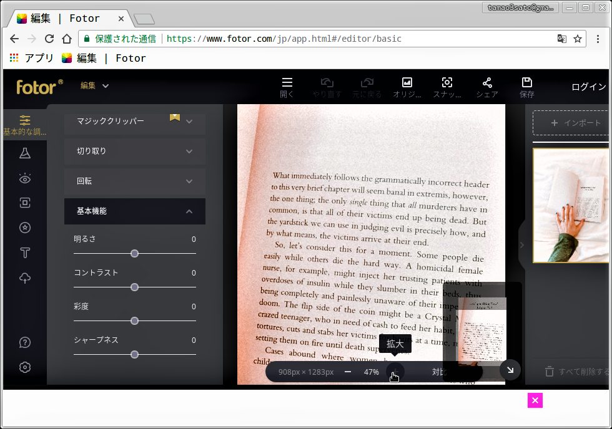Expand the 回転 rotate section
The width and height of the screenshot is (612, 429).
135,181
